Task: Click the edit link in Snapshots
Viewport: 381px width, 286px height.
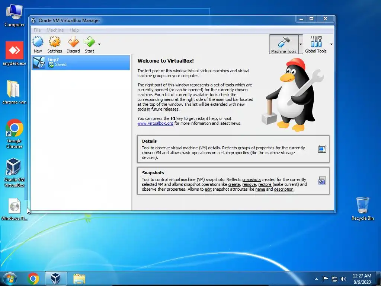Action: (x=208, y=189)
